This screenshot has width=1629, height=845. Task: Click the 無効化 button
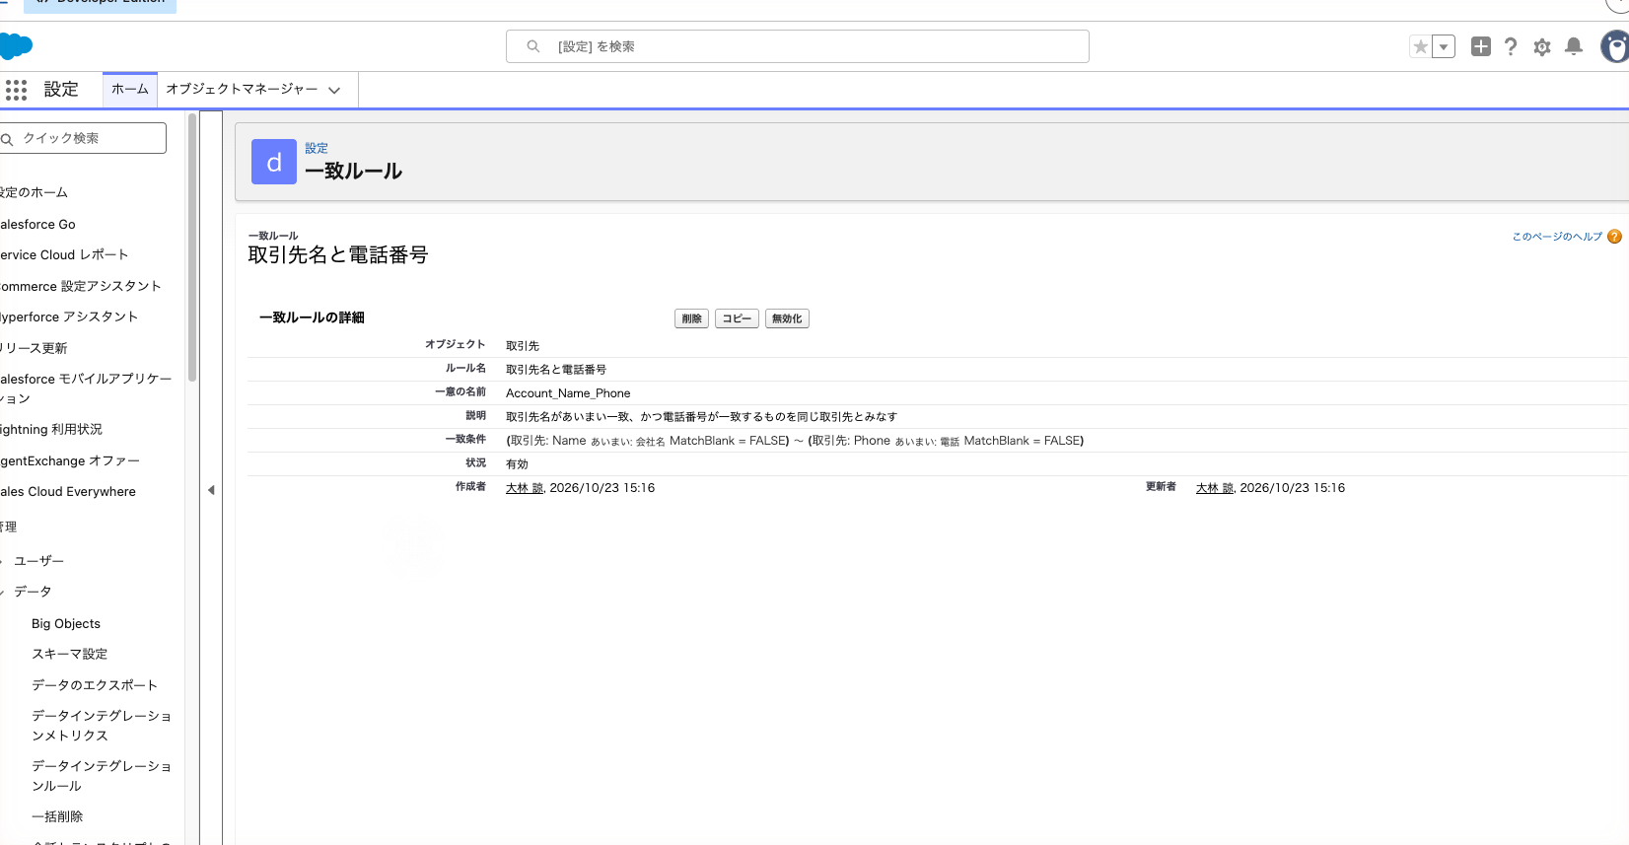(x=787, y=318)
